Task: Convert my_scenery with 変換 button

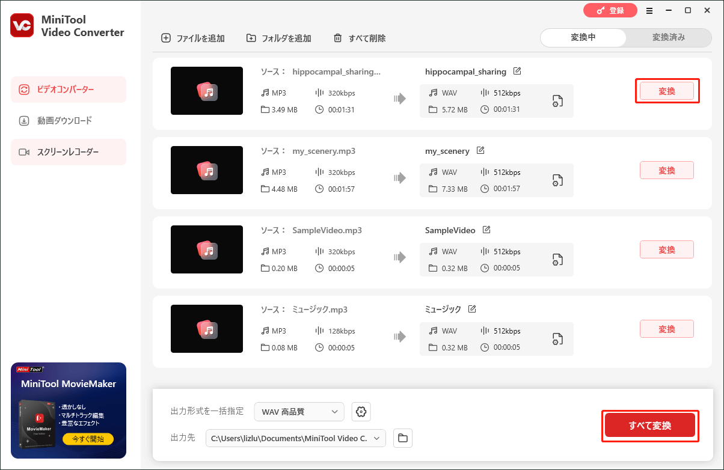Action: pos(667,170)
